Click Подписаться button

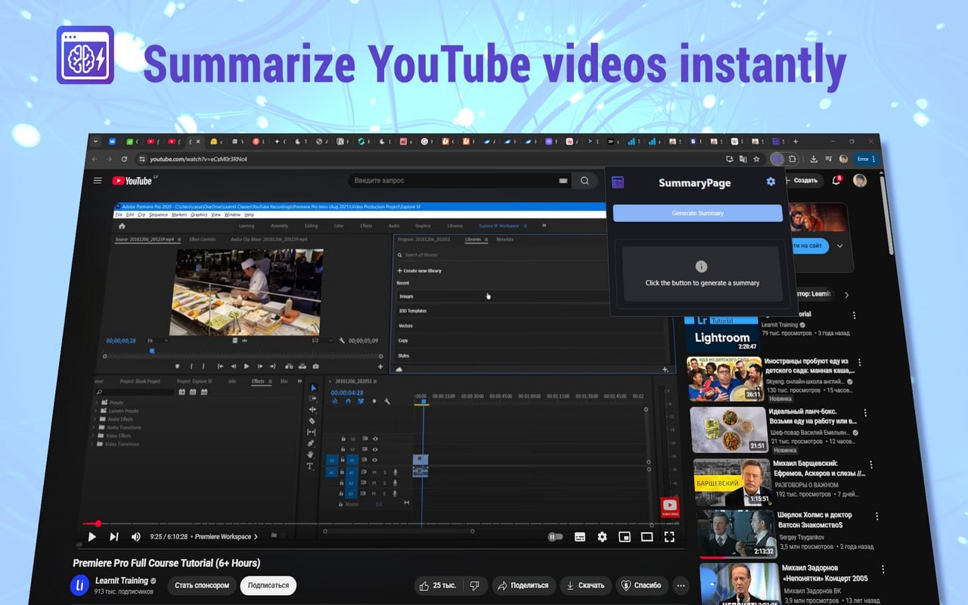coord(268,585)
